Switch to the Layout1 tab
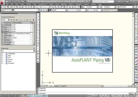This screenshot has height=97, width=138. 57,86
